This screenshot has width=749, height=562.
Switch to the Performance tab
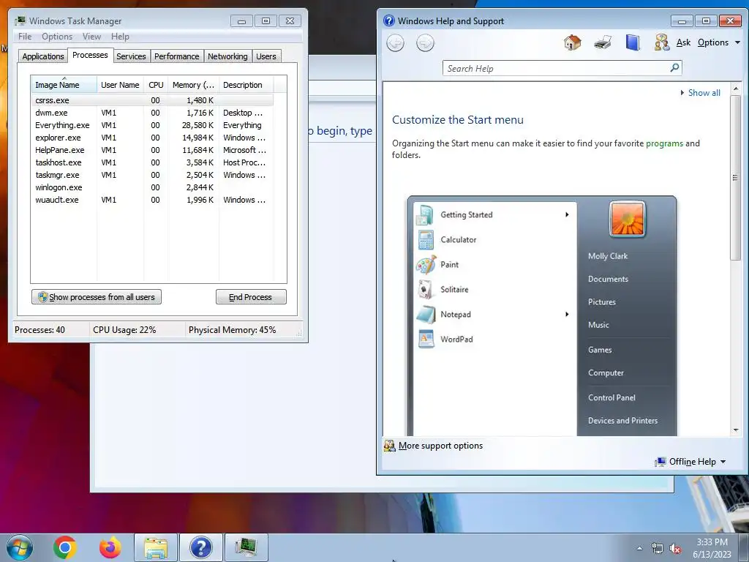coord(176,56)
